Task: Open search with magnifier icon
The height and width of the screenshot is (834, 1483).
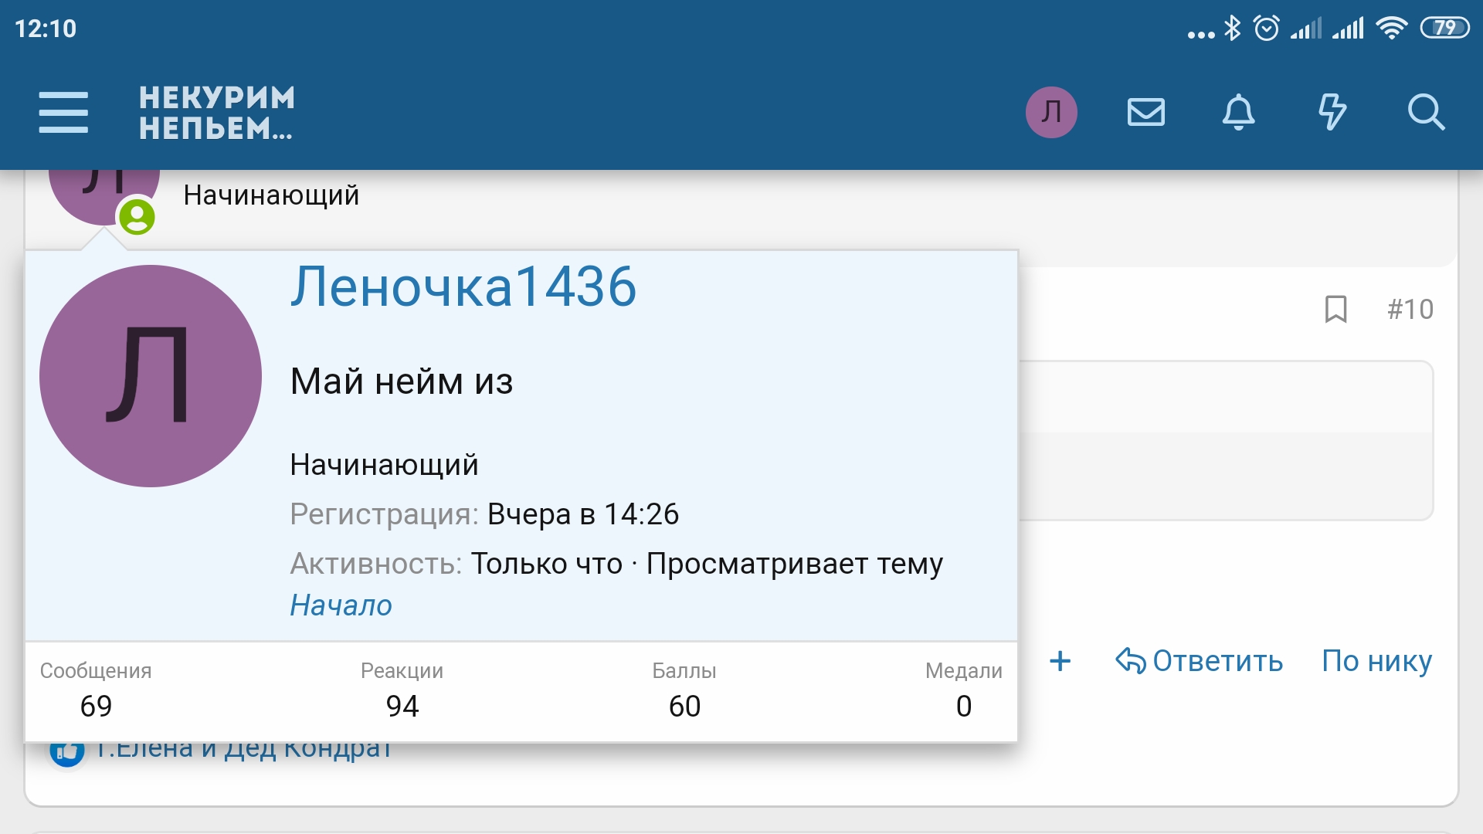Action: [1425, 112]
